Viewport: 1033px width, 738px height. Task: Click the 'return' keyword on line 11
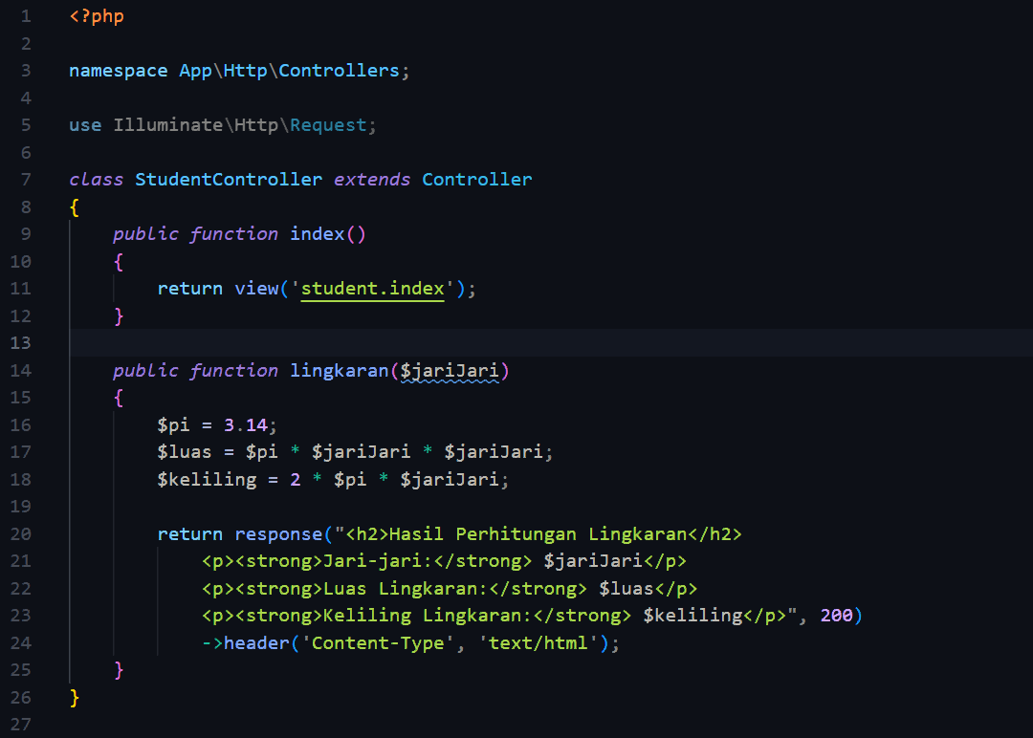pyautogui.click(x=189, y=289)
